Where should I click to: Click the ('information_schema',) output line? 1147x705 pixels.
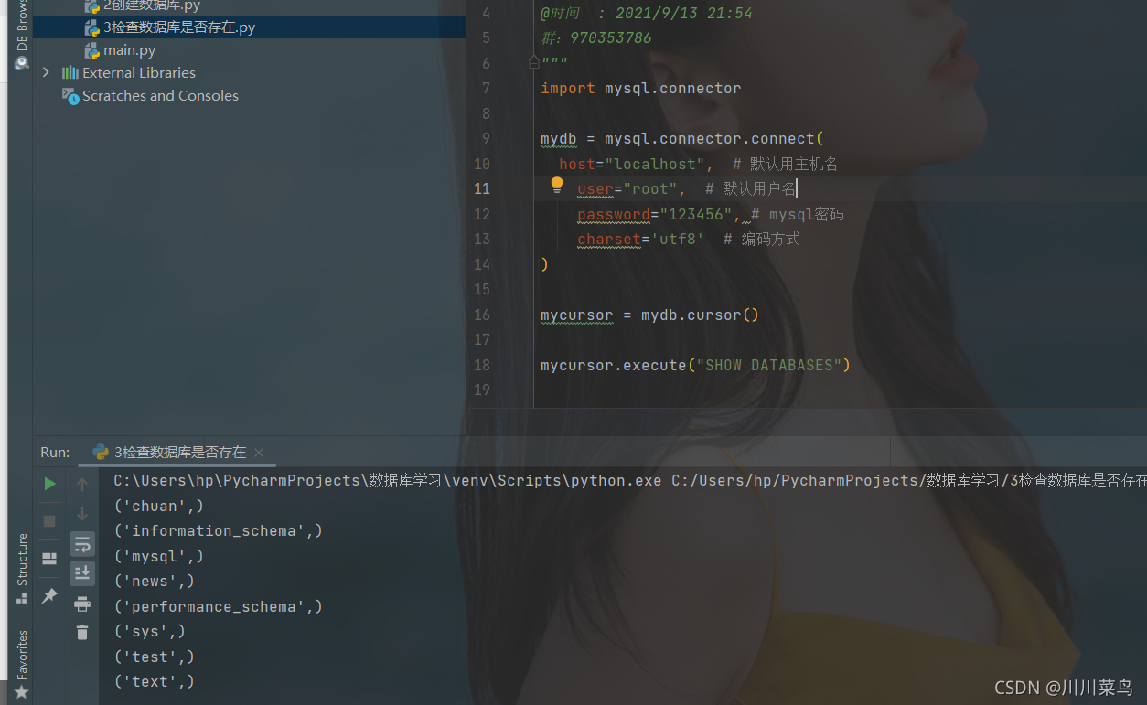(x=218, y=530)
